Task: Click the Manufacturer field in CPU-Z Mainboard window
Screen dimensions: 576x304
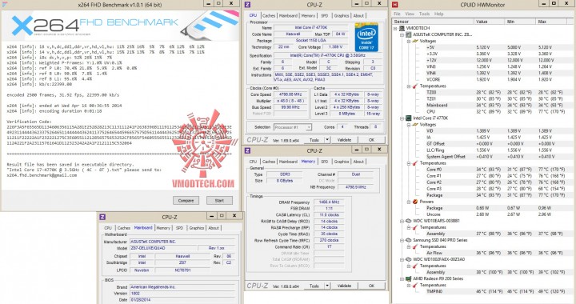Action: coord(182,242)
